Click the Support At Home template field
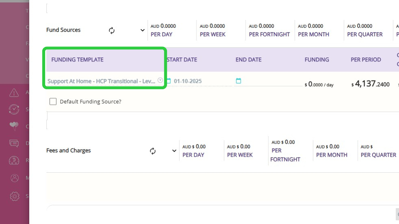Screen dimensions: 399x224 [x=101, y=81]
